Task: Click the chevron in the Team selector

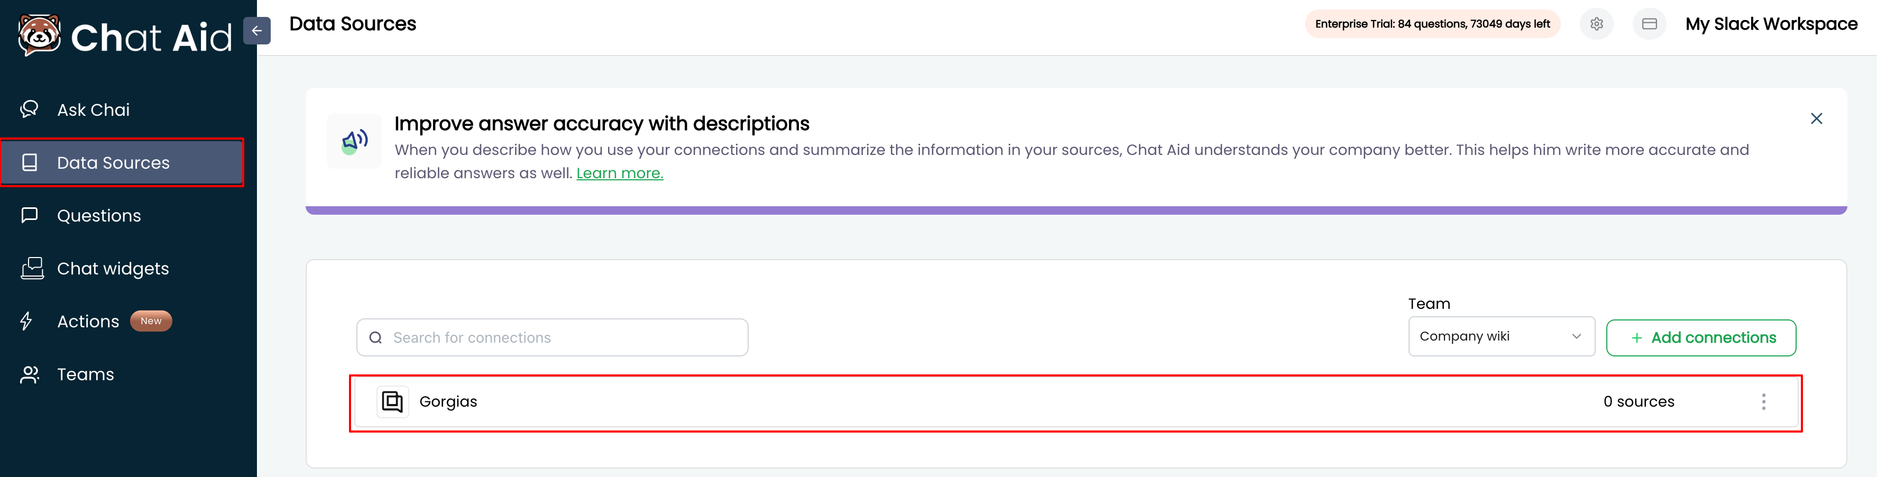Action: coord(1576,336)
